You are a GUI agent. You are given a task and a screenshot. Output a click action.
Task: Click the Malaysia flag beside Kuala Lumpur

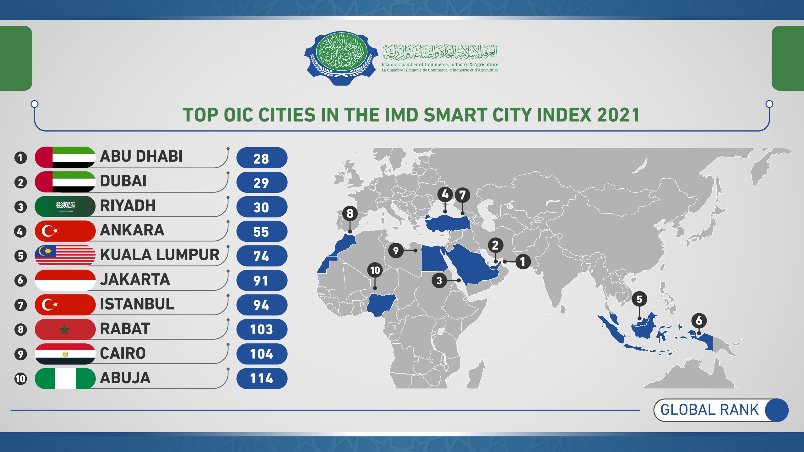tap(65, 255)
